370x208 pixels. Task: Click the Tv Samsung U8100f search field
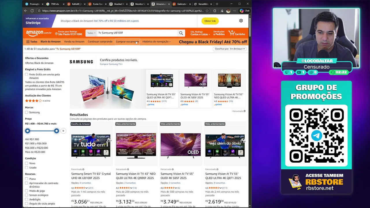coord(137,33)
